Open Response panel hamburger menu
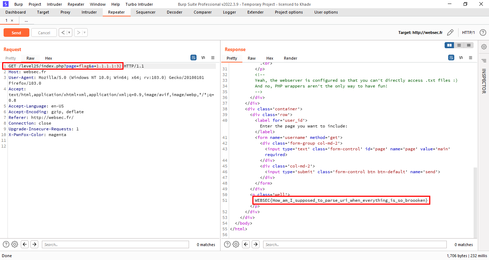The image size is (489, 260). click(470, 57)
